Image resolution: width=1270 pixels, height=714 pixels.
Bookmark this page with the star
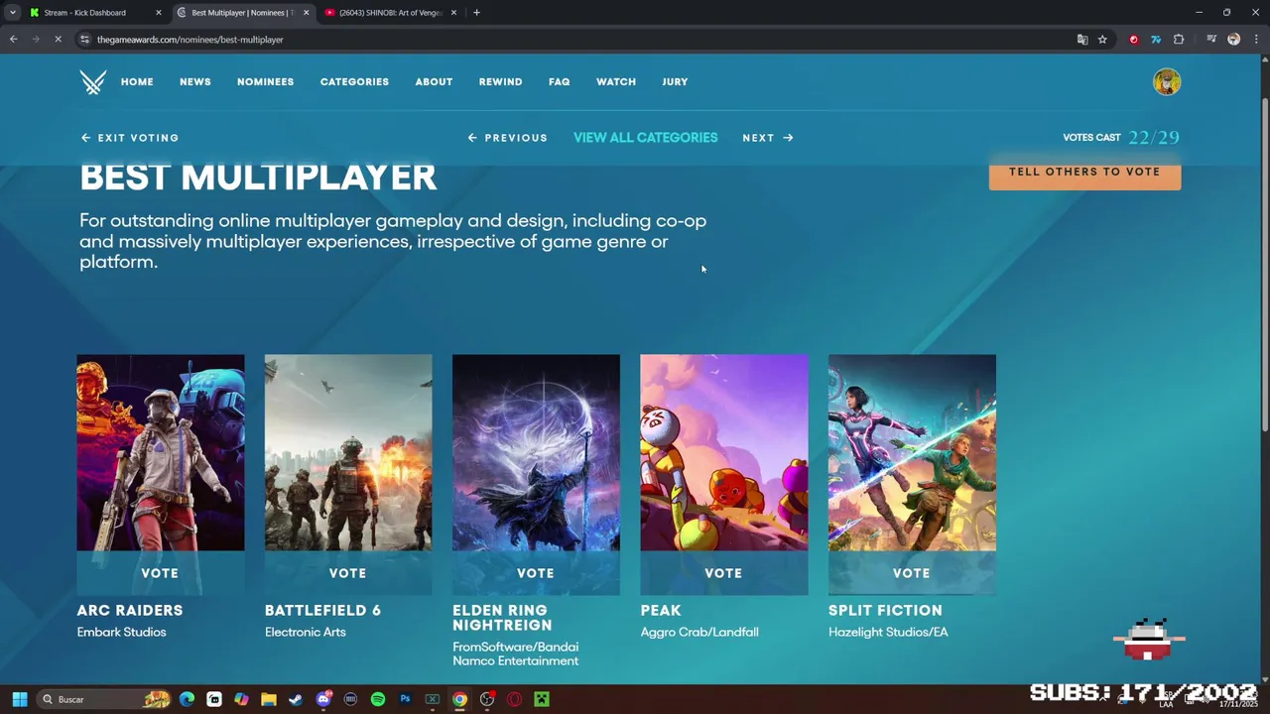pyautogui.click(x=1102, y=40)
